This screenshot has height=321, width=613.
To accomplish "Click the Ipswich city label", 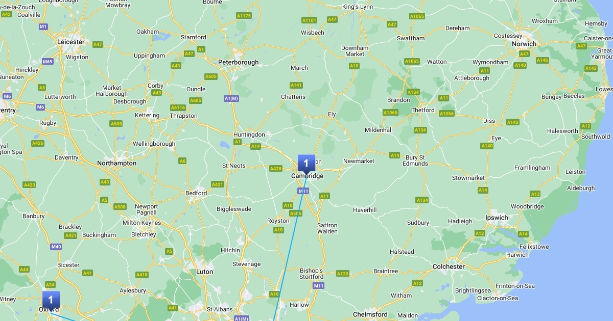I will [497, 218].
